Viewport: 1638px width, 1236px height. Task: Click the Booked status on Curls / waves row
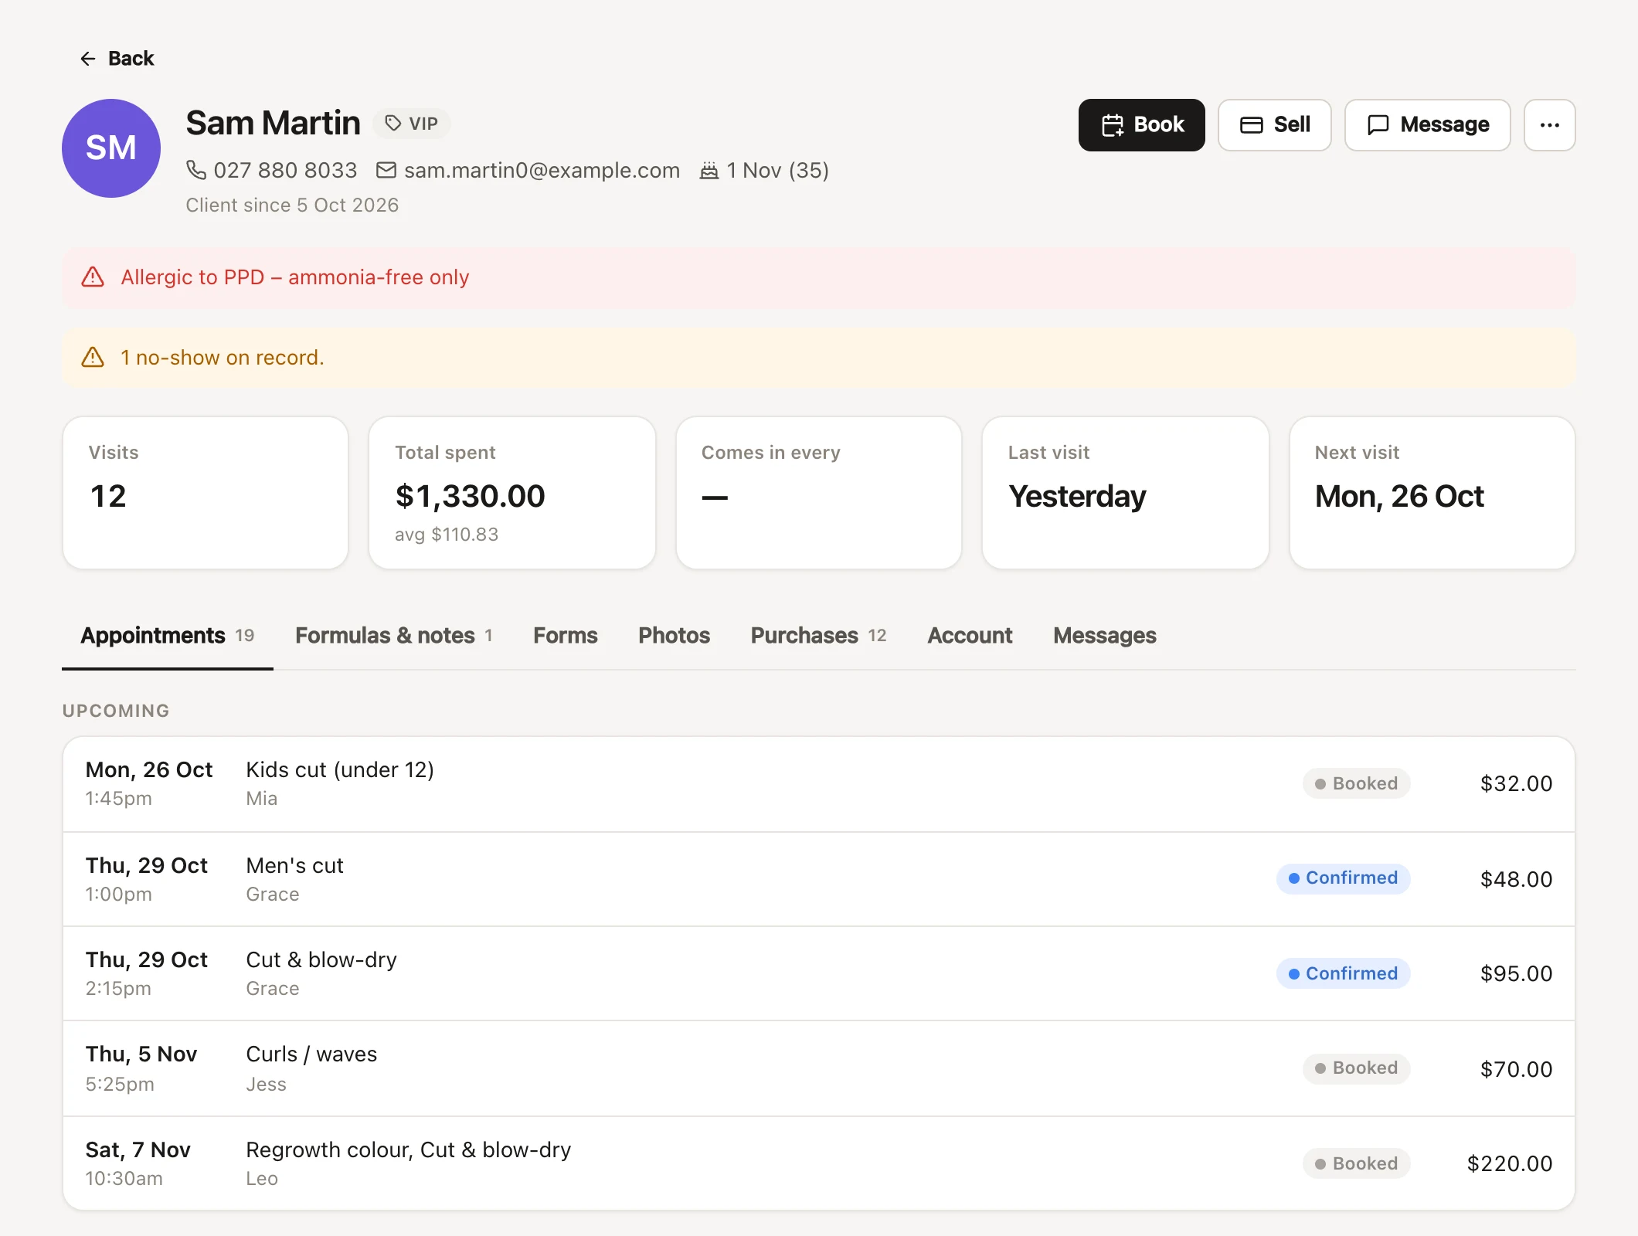[x=1357, y=1068]
